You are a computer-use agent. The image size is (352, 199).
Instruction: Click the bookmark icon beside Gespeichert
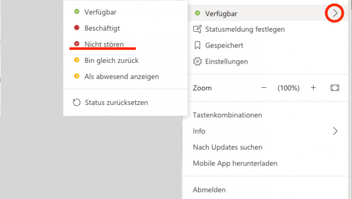coord(197,45)
